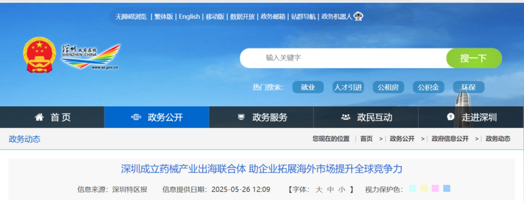The height and width of the screenshot is (203, 524).
Task: Open the 走进深圳 navigation tab
Action: [471, 117]
